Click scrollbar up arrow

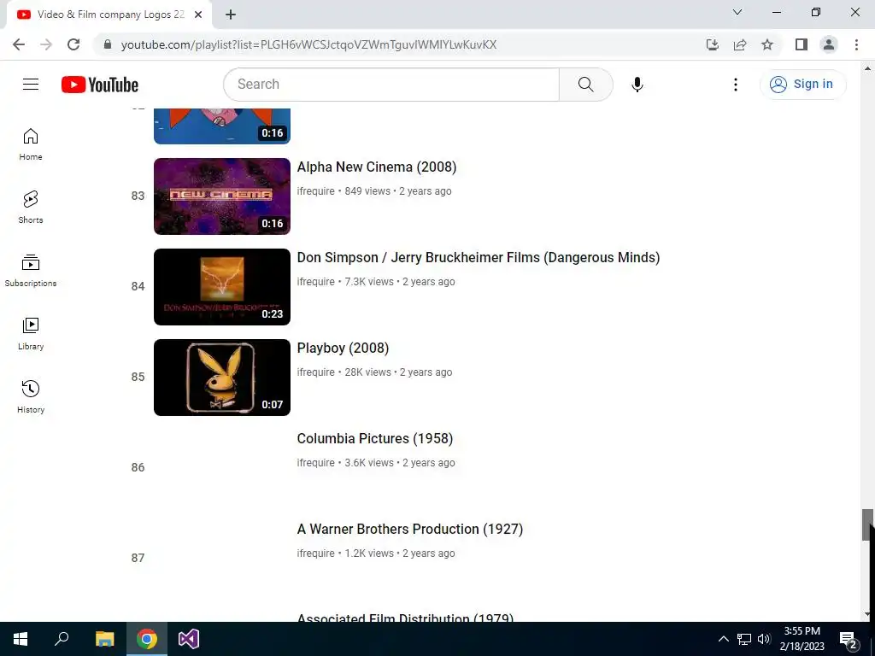[x=867, y=68]
